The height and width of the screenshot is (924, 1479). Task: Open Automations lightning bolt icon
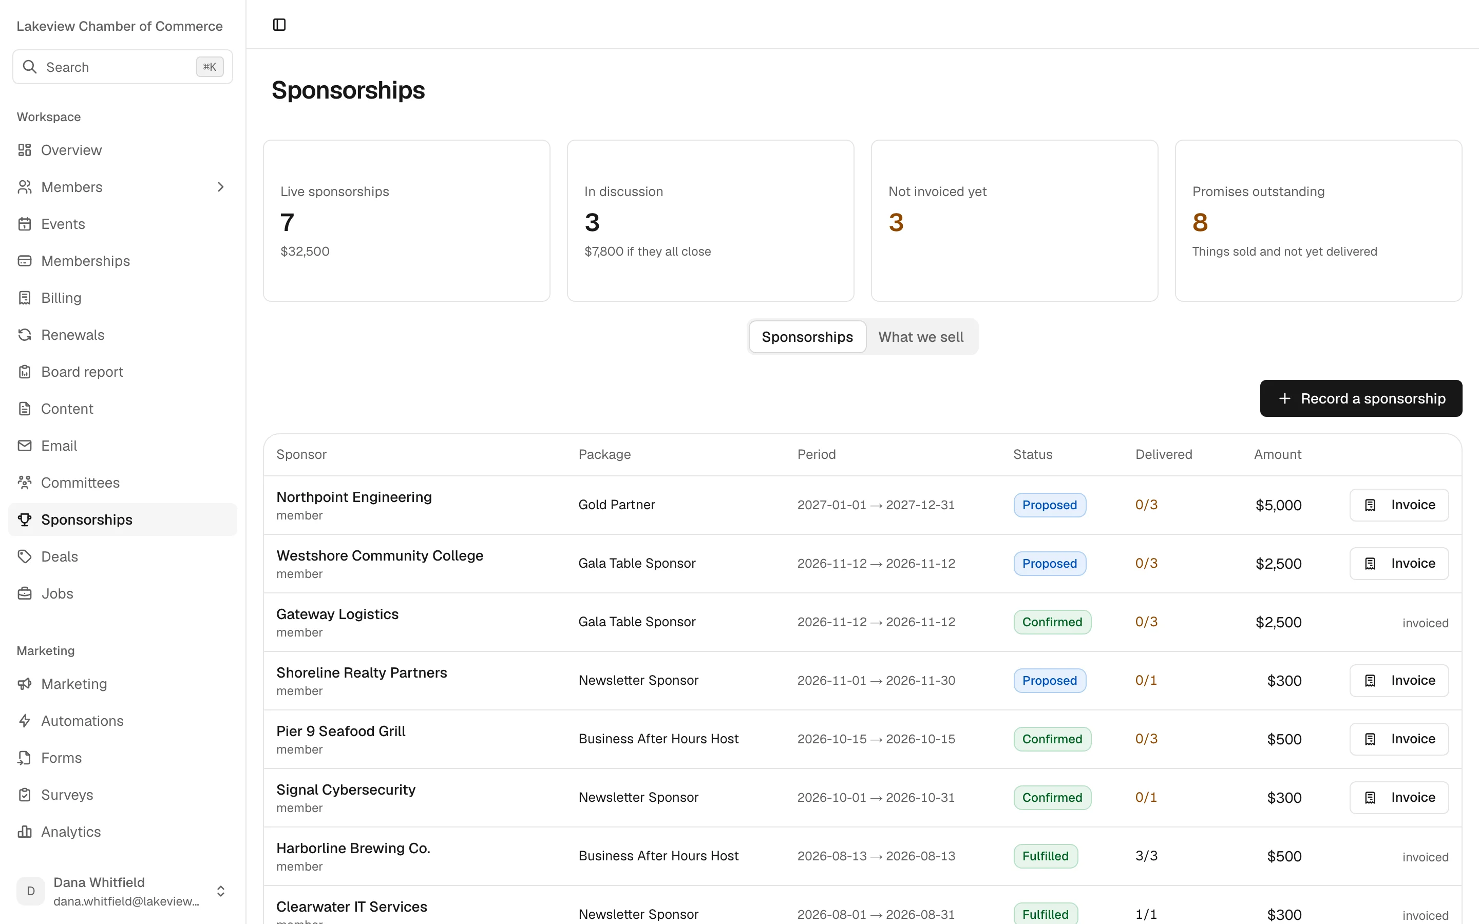point(25,721)
